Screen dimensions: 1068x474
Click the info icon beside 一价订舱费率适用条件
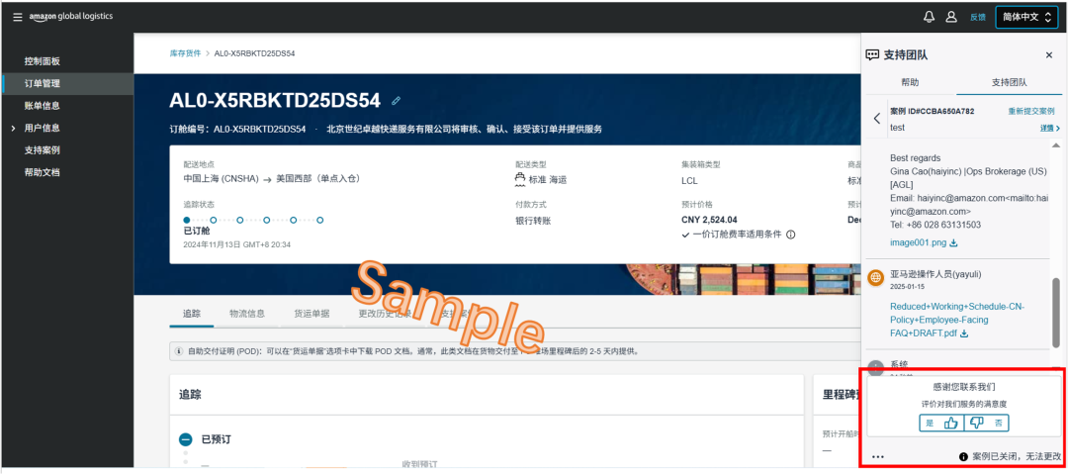(x=791, y=235)
